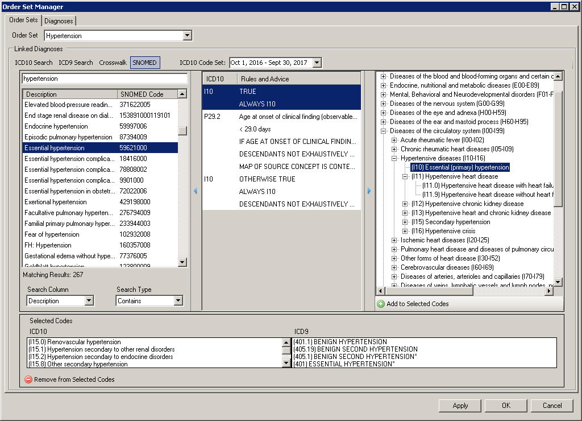Select (I15.2) Hypertension secondary to endocrine disorders

pyautogui.click(x=101, y=357)
